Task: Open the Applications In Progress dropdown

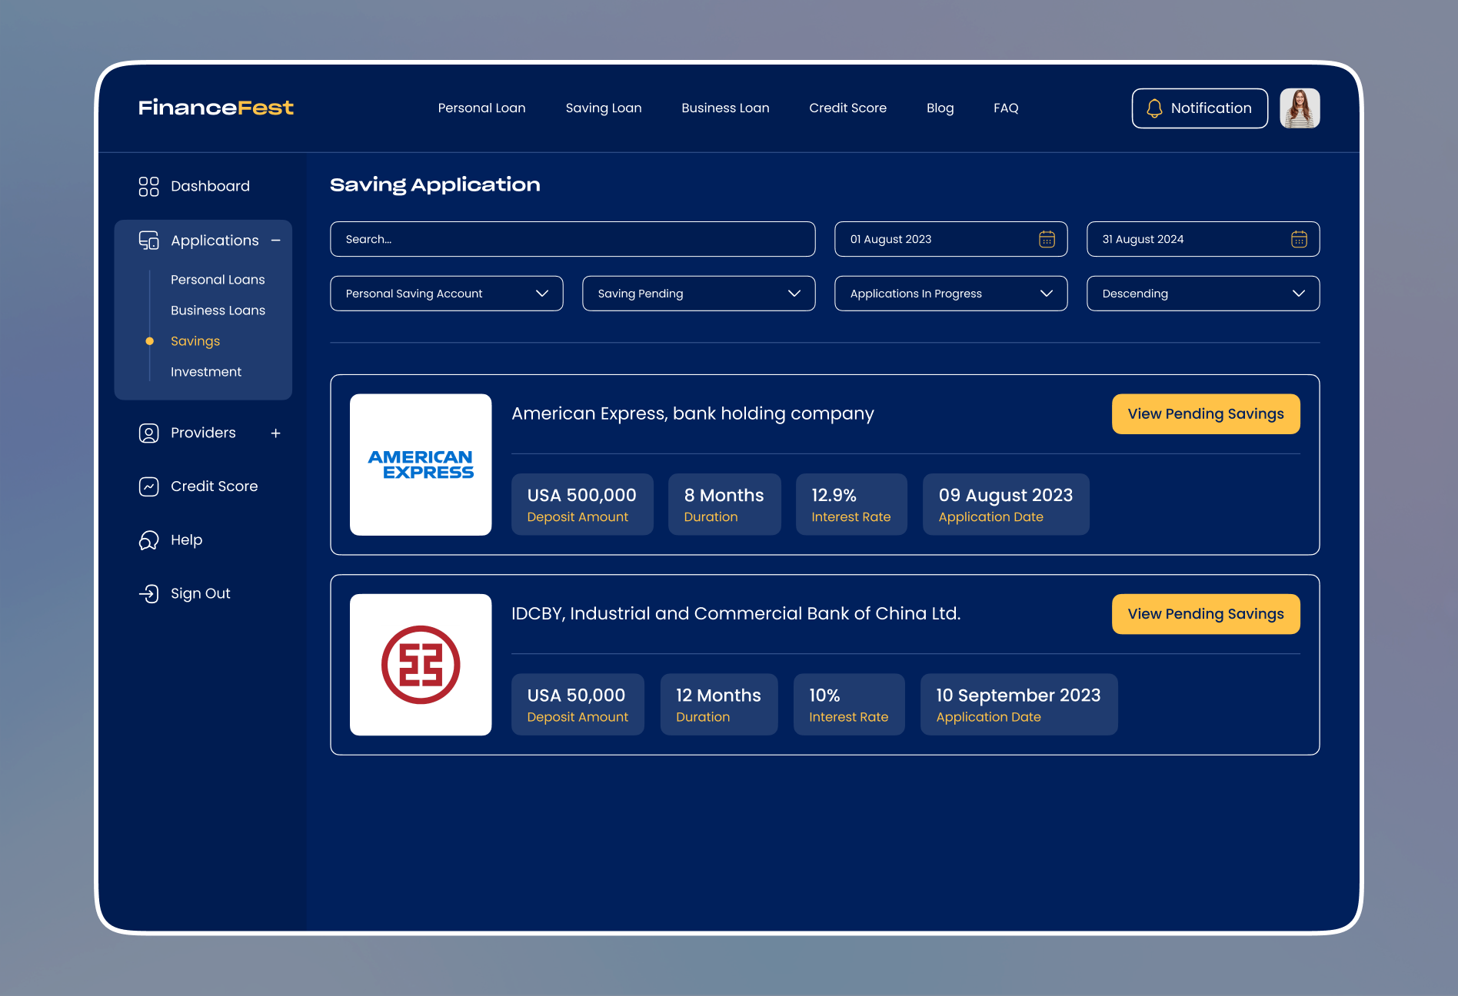Action: coord(951,294)
